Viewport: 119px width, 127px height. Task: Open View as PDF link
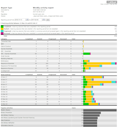tap(113, 4)
